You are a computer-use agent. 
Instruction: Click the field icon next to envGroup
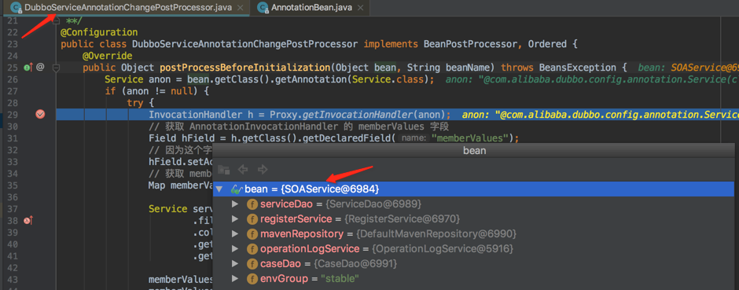click(252, 279)
